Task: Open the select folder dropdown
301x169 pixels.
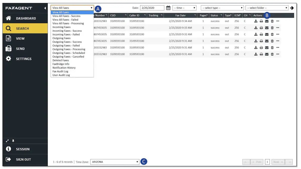Action: coord(267,8)
